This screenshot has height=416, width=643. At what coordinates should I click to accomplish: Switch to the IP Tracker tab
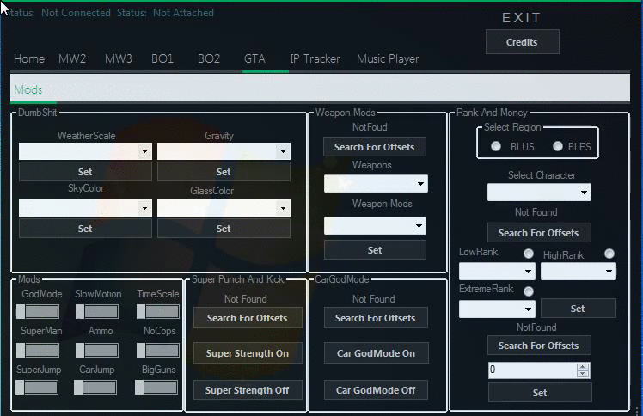(315, 58)
